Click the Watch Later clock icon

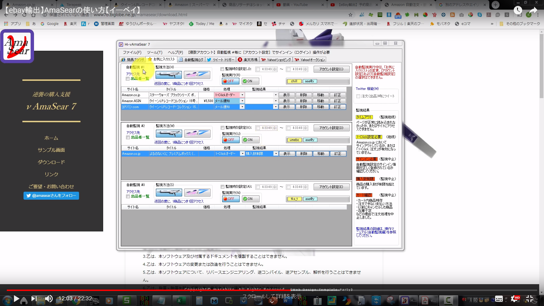click(518, 10)
